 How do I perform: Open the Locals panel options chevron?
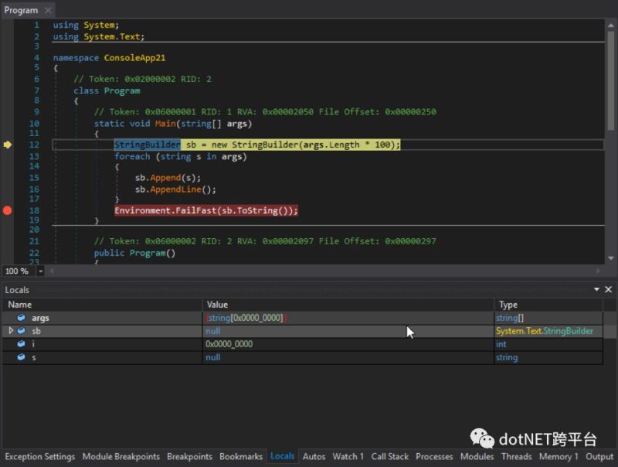[x=597, y=289]
